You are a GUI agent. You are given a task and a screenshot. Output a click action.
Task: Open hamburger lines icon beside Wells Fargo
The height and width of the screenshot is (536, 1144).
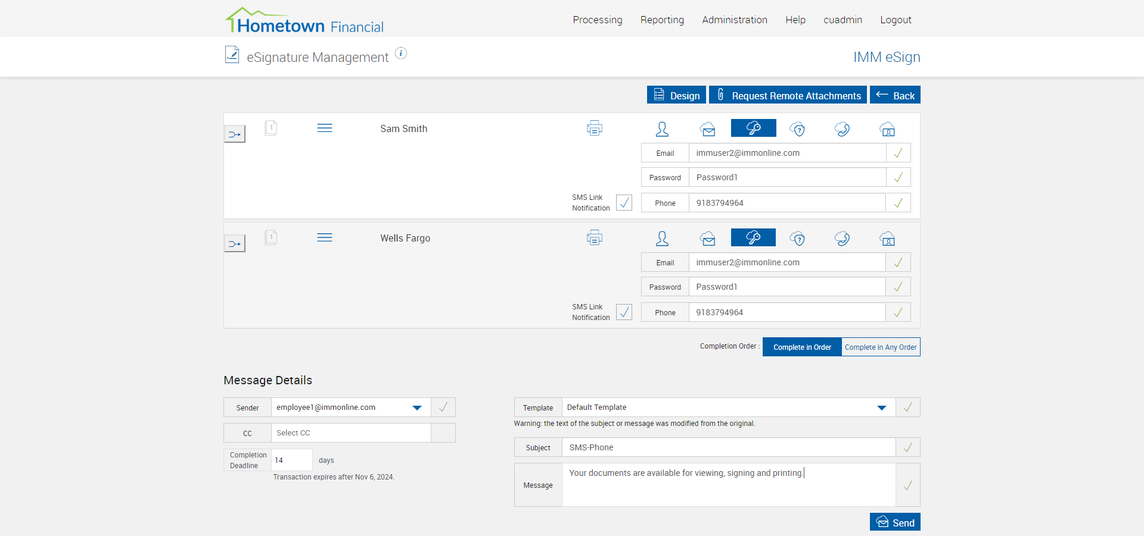click(325, 238)
